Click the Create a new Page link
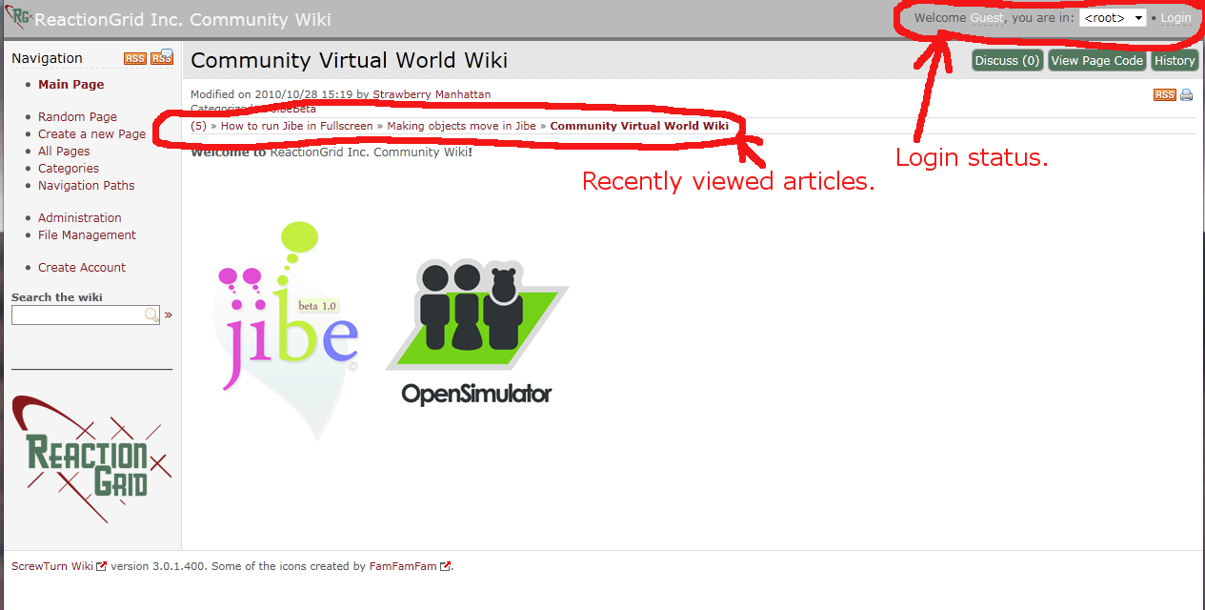Viewport: 1205px width, 610px height. 91,134
